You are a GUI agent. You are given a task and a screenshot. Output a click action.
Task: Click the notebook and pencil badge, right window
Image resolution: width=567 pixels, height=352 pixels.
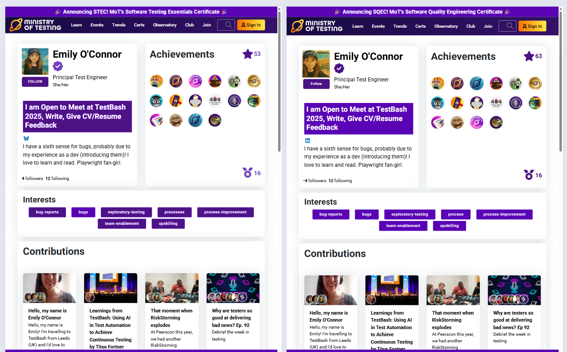coord(438,122)
